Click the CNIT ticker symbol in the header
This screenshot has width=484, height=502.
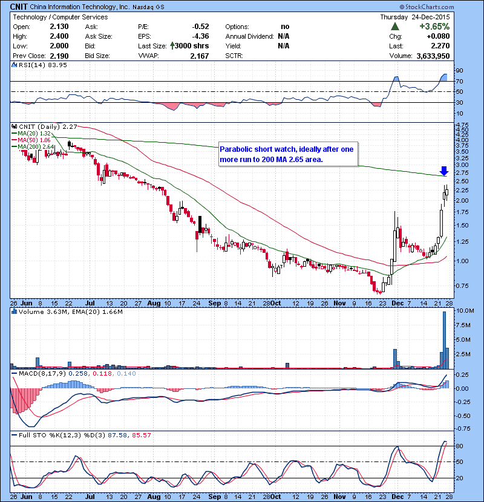click(19, 7)
